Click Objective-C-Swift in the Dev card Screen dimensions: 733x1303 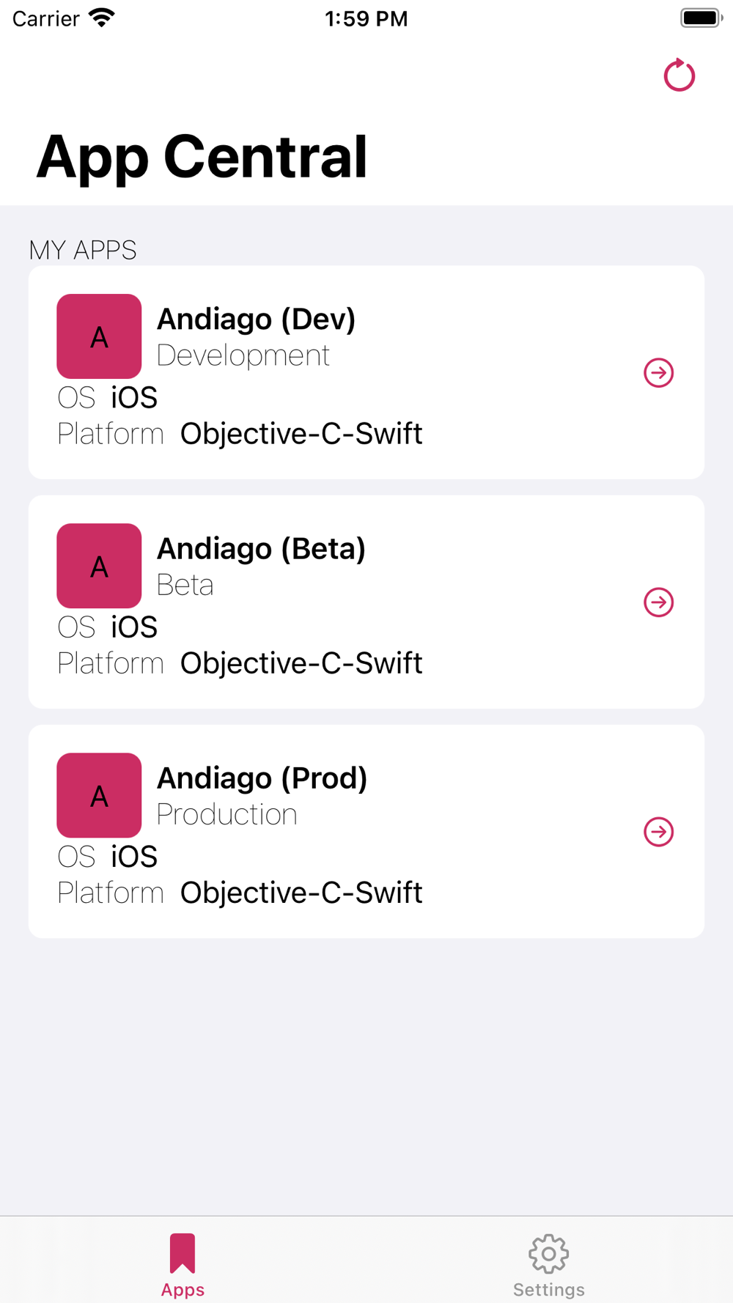pos(301,434)
